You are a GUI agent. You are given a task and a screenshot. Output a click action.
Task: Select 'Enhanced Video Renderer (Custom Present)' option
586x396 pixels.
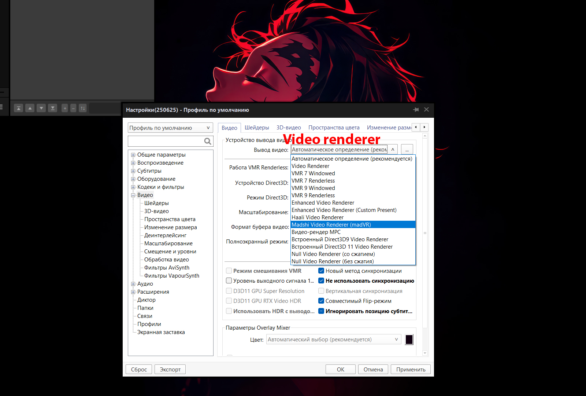tap(353, 210)
